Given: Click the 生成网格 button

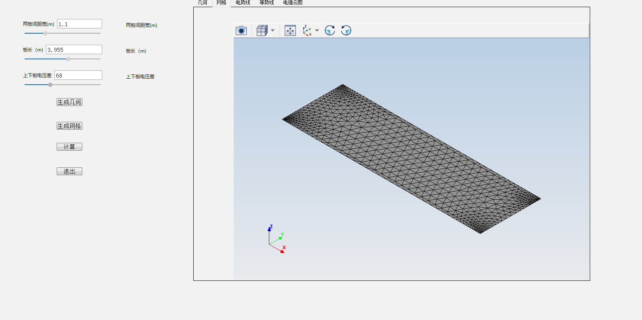Looking at the screenshot, I should (69, 126).
